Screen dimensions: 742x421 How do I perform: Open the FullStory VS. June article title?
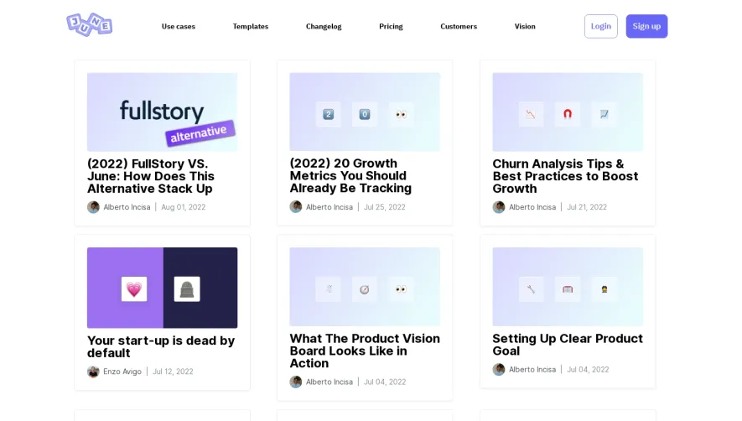click(x=151, y=176)
